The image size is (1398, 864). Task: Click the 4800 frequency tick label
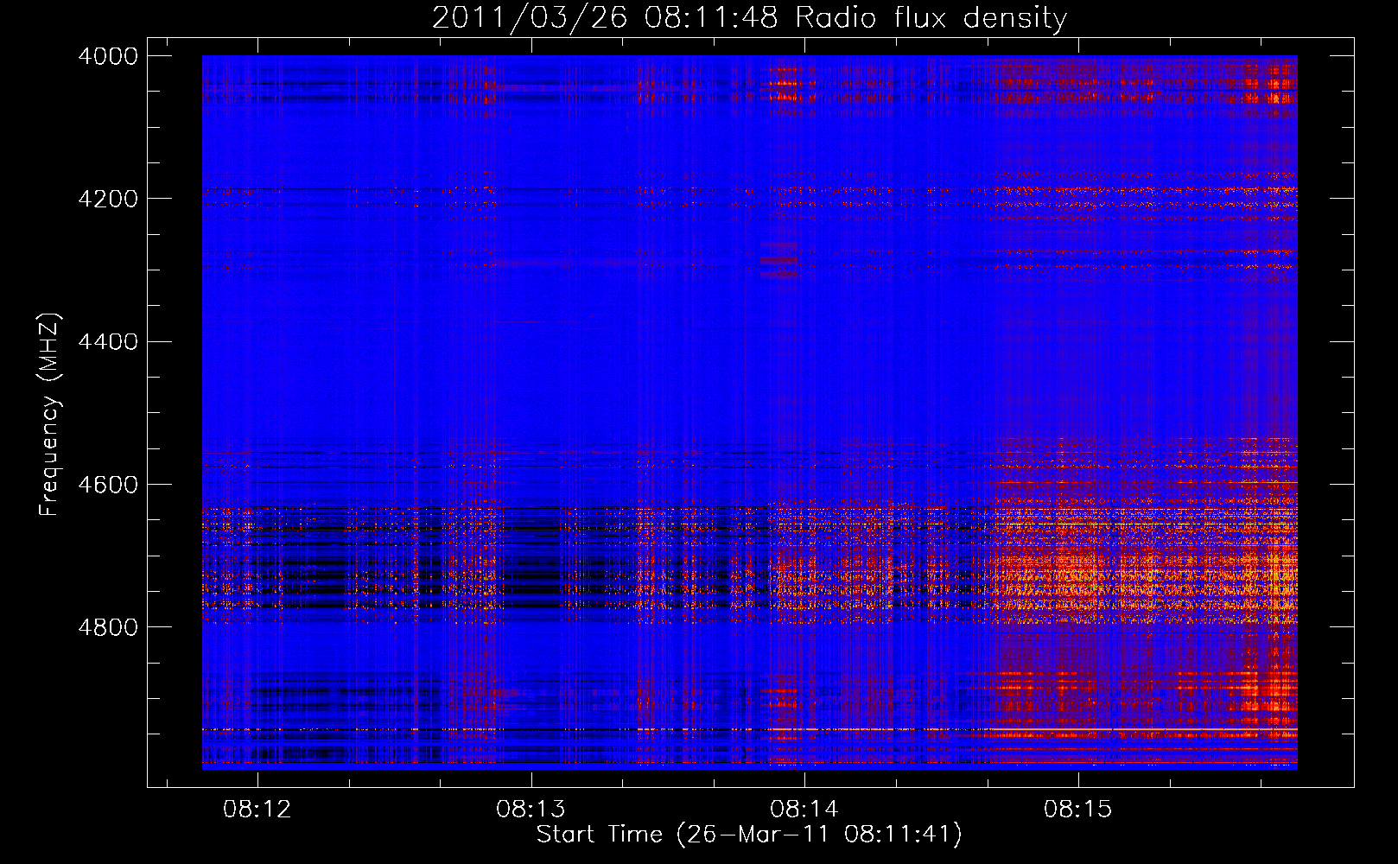tap(108, 627)
